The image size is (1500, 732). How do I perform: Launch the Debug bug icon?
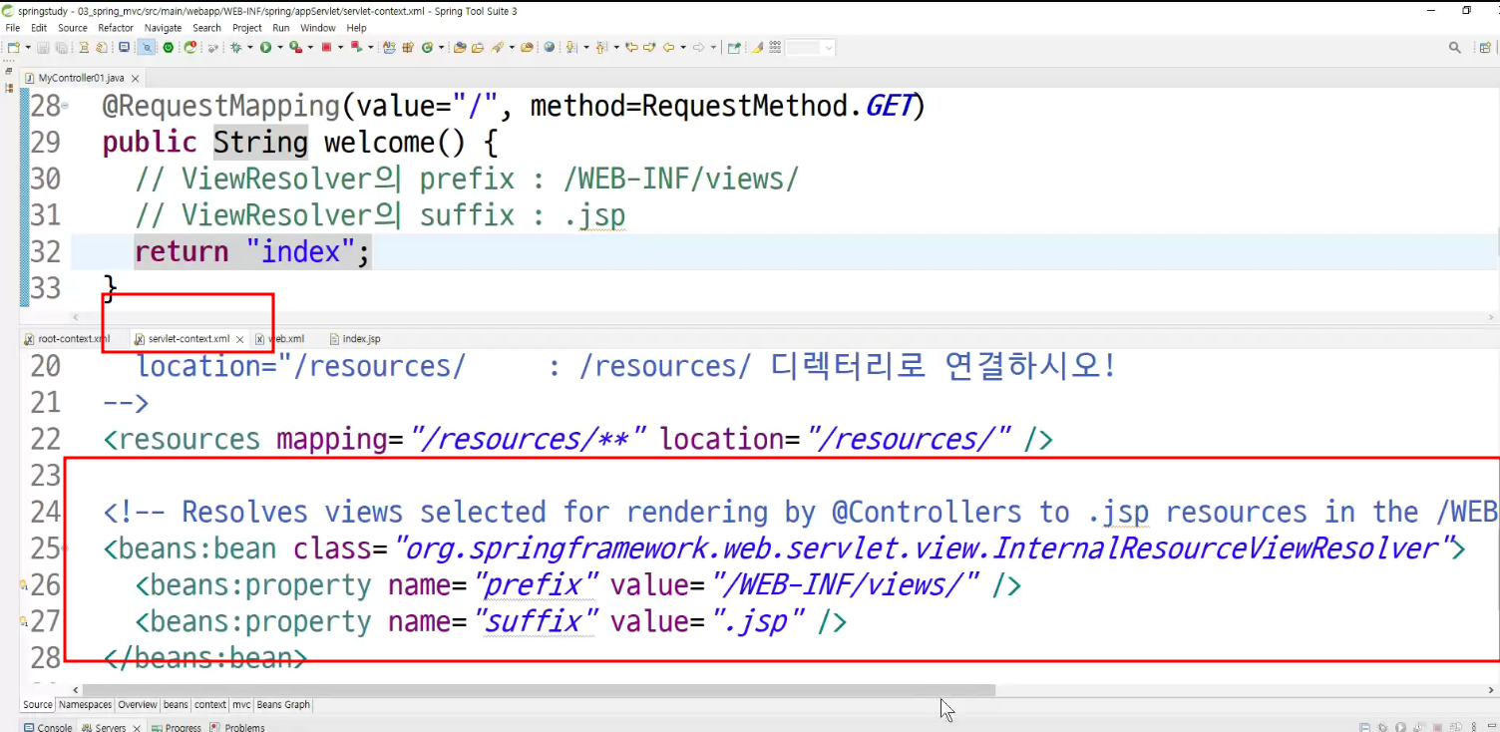pos(236,47)
